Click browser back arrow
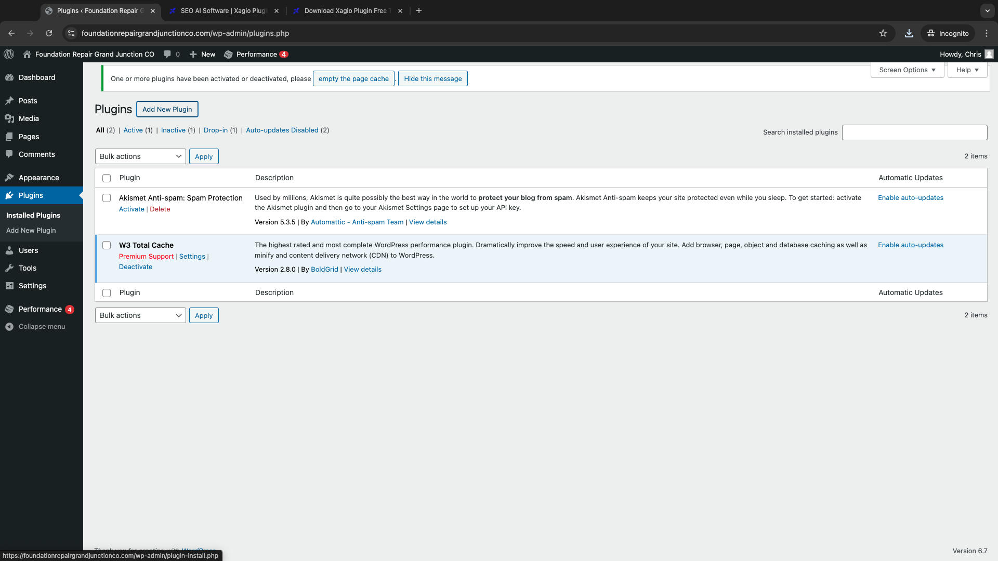This screenshot has height=561, width=998. point(11,33)
